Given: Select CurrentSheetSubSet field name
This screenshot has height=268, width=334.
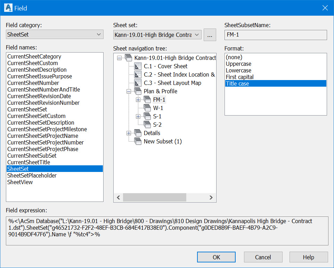Looking at the screenshot, I should click(55, 156).
